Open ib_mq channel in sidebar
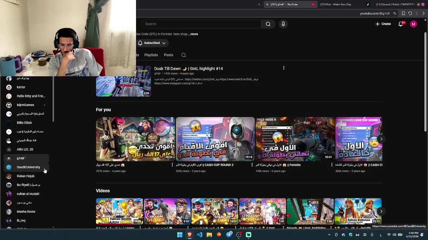428x240 pixels. [27, 220]
